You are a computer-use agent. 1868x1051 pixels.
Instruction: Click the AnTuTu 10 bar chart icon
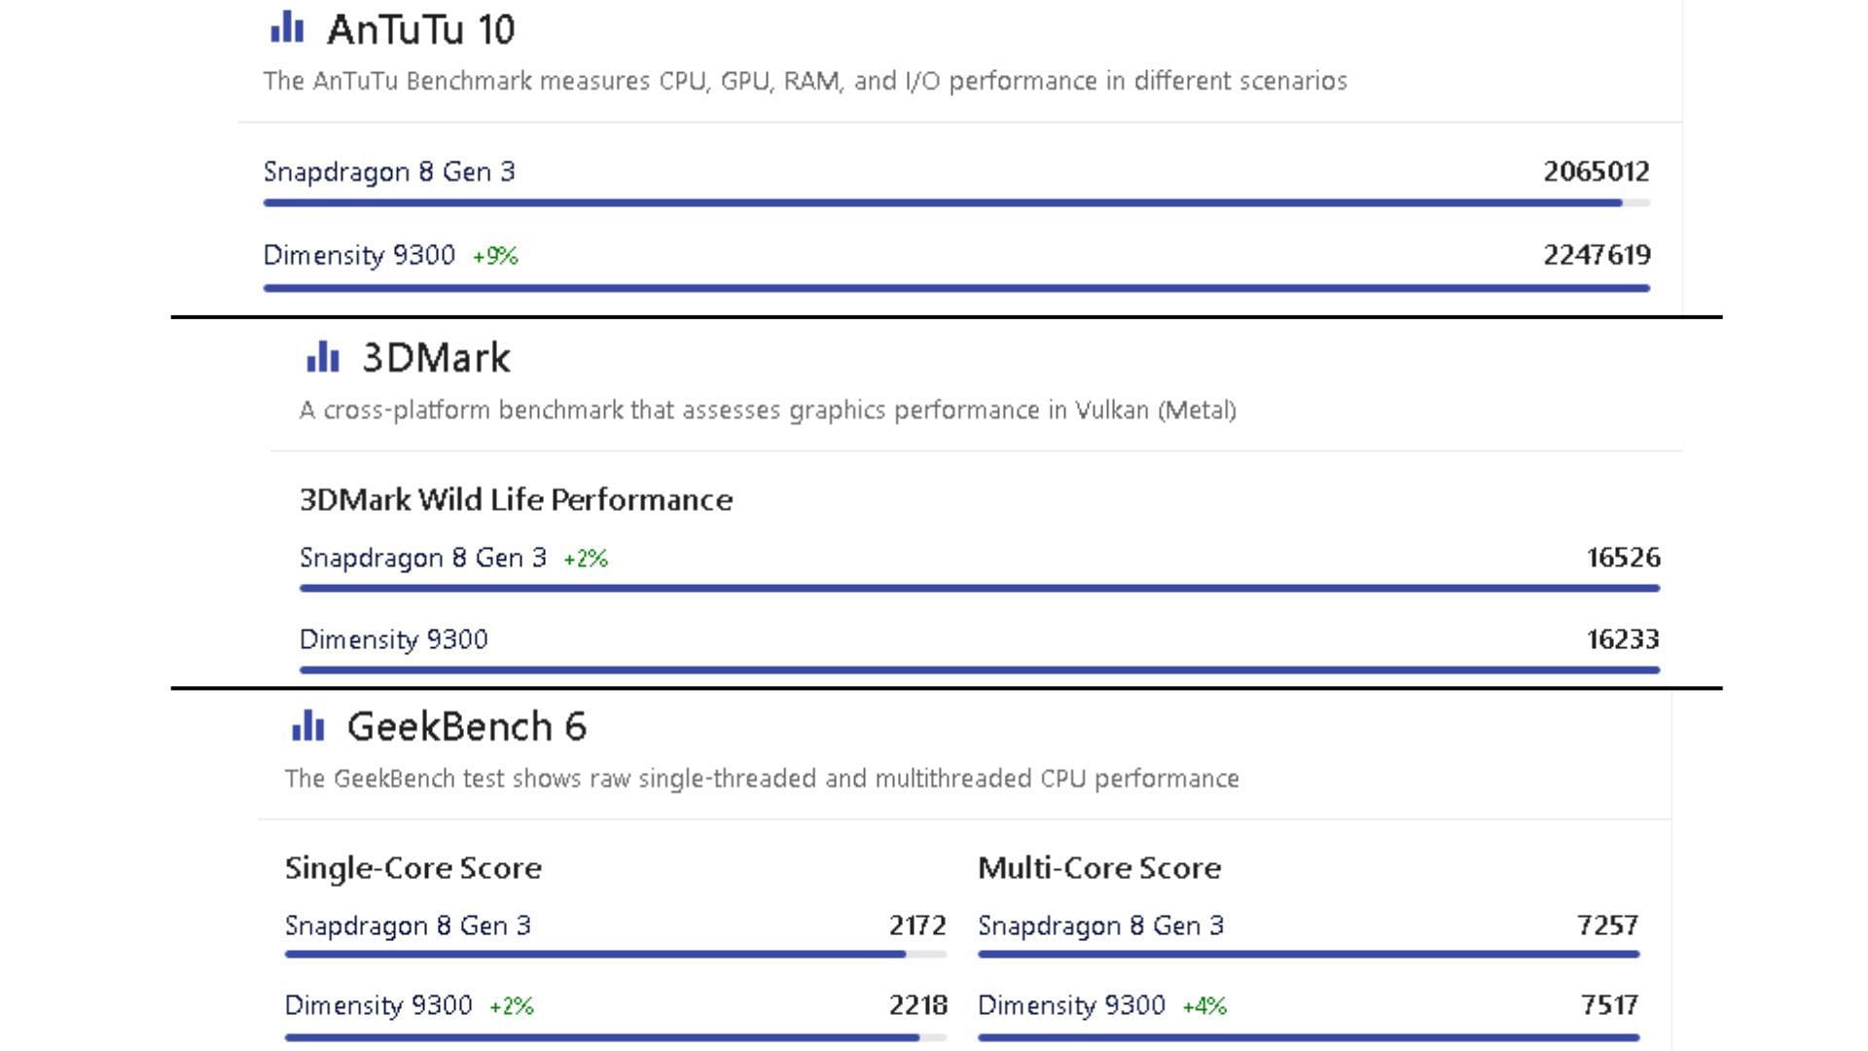287,27
